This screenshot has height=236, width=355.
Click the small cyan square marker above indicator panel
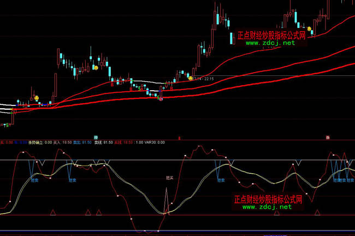click(x=95, y=137)
